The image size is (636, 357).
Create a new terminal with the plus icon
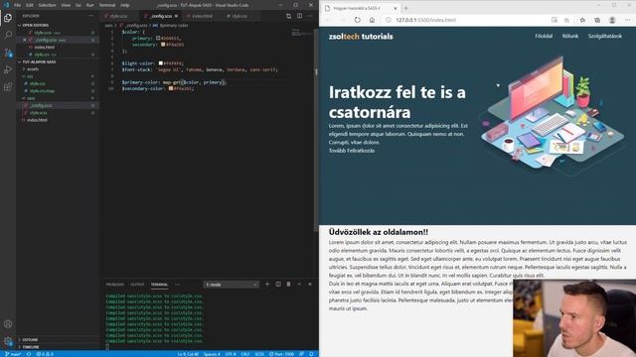point(267,285)
